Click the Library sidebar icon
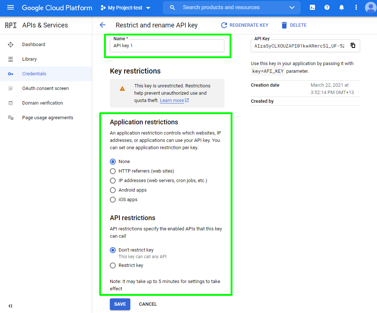This screenshot has width=377, height=313. pyautogui.click(x=11, y=59)
